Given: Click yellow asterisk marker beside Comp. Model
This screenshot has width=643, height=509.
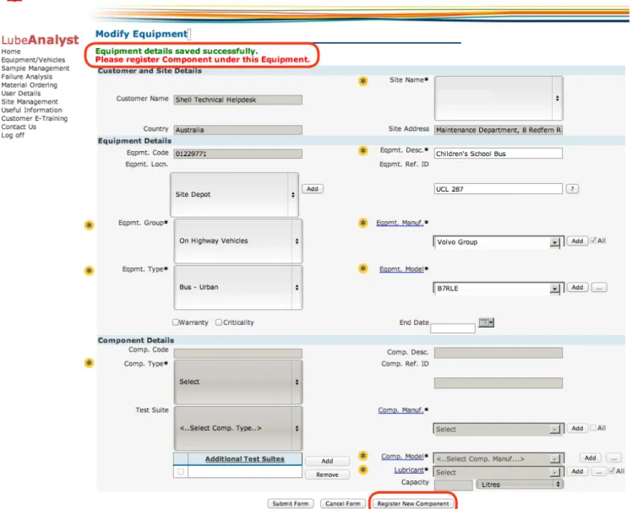Looking at the screenshot, I should coord(363,455).
